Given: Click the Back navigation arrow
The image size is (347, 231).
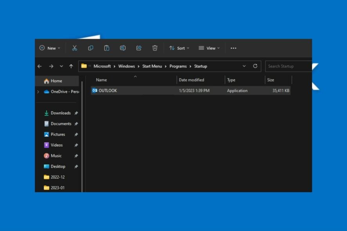Looking at the screenshot, I should tap(39, 66).
